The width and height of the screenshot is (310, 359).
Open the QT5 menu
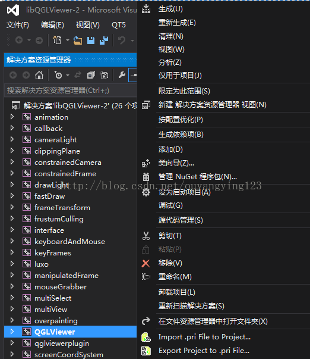(119, 25)
